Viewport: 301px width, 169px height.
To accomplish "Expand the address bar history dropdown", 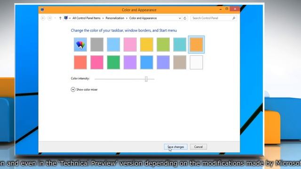I will (180, 18).
